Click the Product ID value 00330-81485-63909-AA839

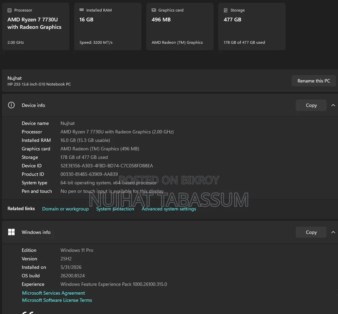(89, 174)
